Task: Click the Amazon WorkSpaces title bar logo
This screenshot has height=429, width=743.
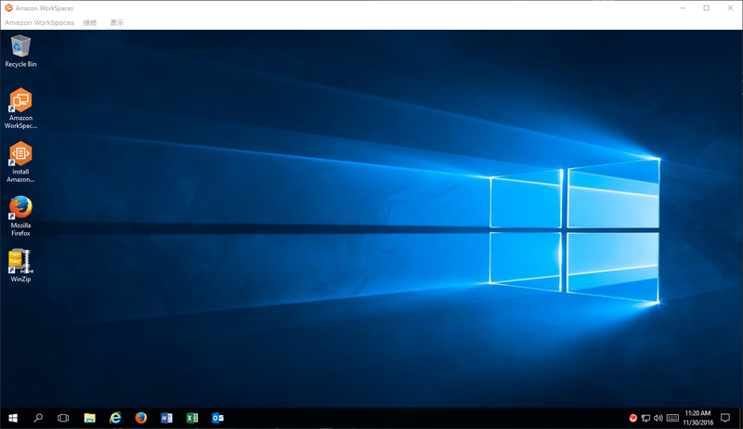Action: pos(8,7)
